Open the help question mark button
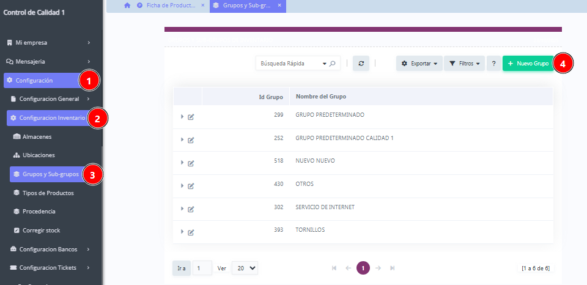 click(x=493, y=63)
